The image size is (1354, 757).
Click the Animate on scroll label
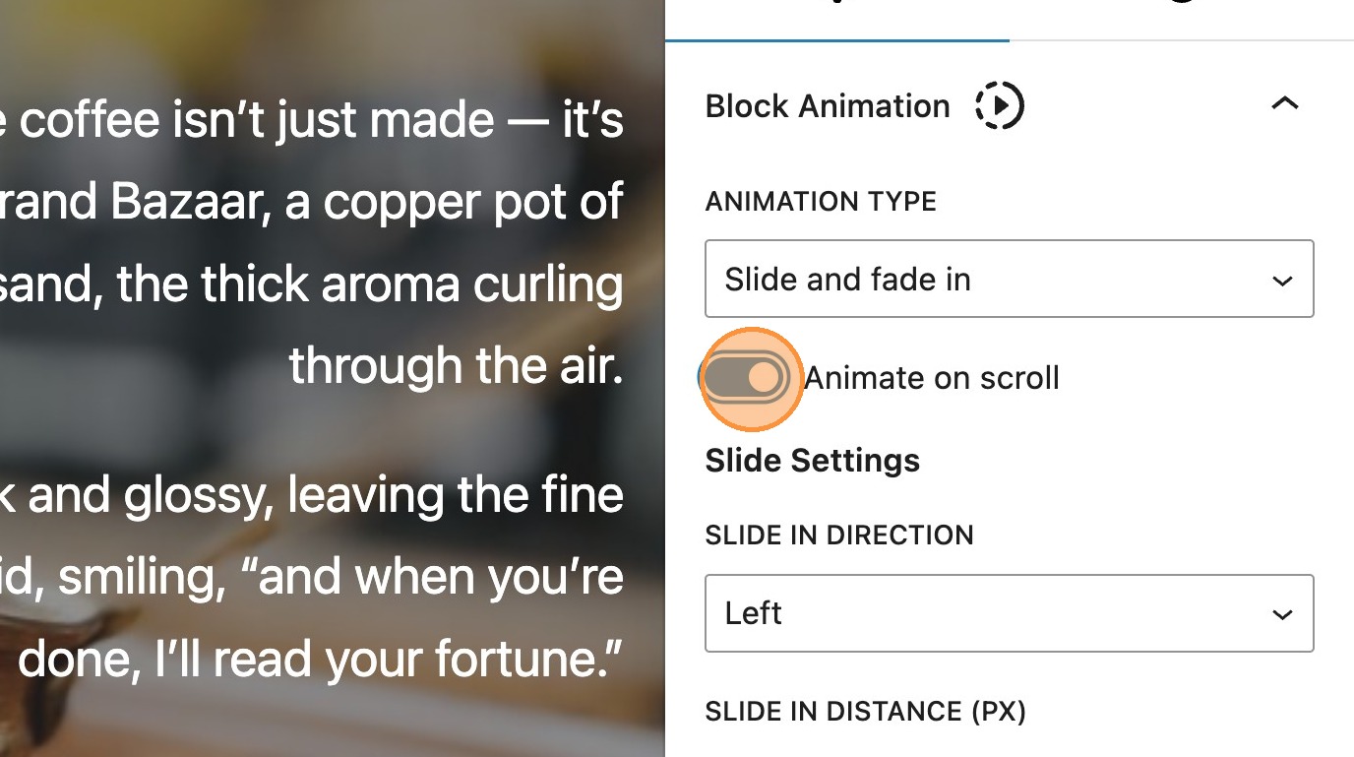tap(931, 378)
